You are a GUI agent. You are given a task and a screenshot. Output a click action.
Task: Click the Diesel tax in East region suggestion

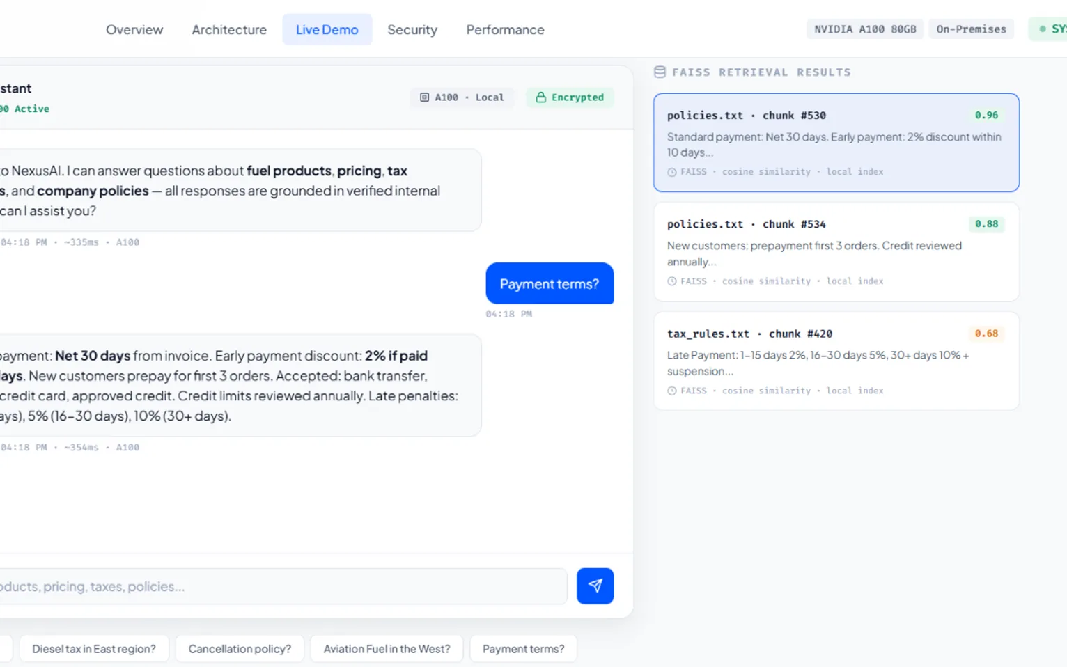[x=94, y=649]
